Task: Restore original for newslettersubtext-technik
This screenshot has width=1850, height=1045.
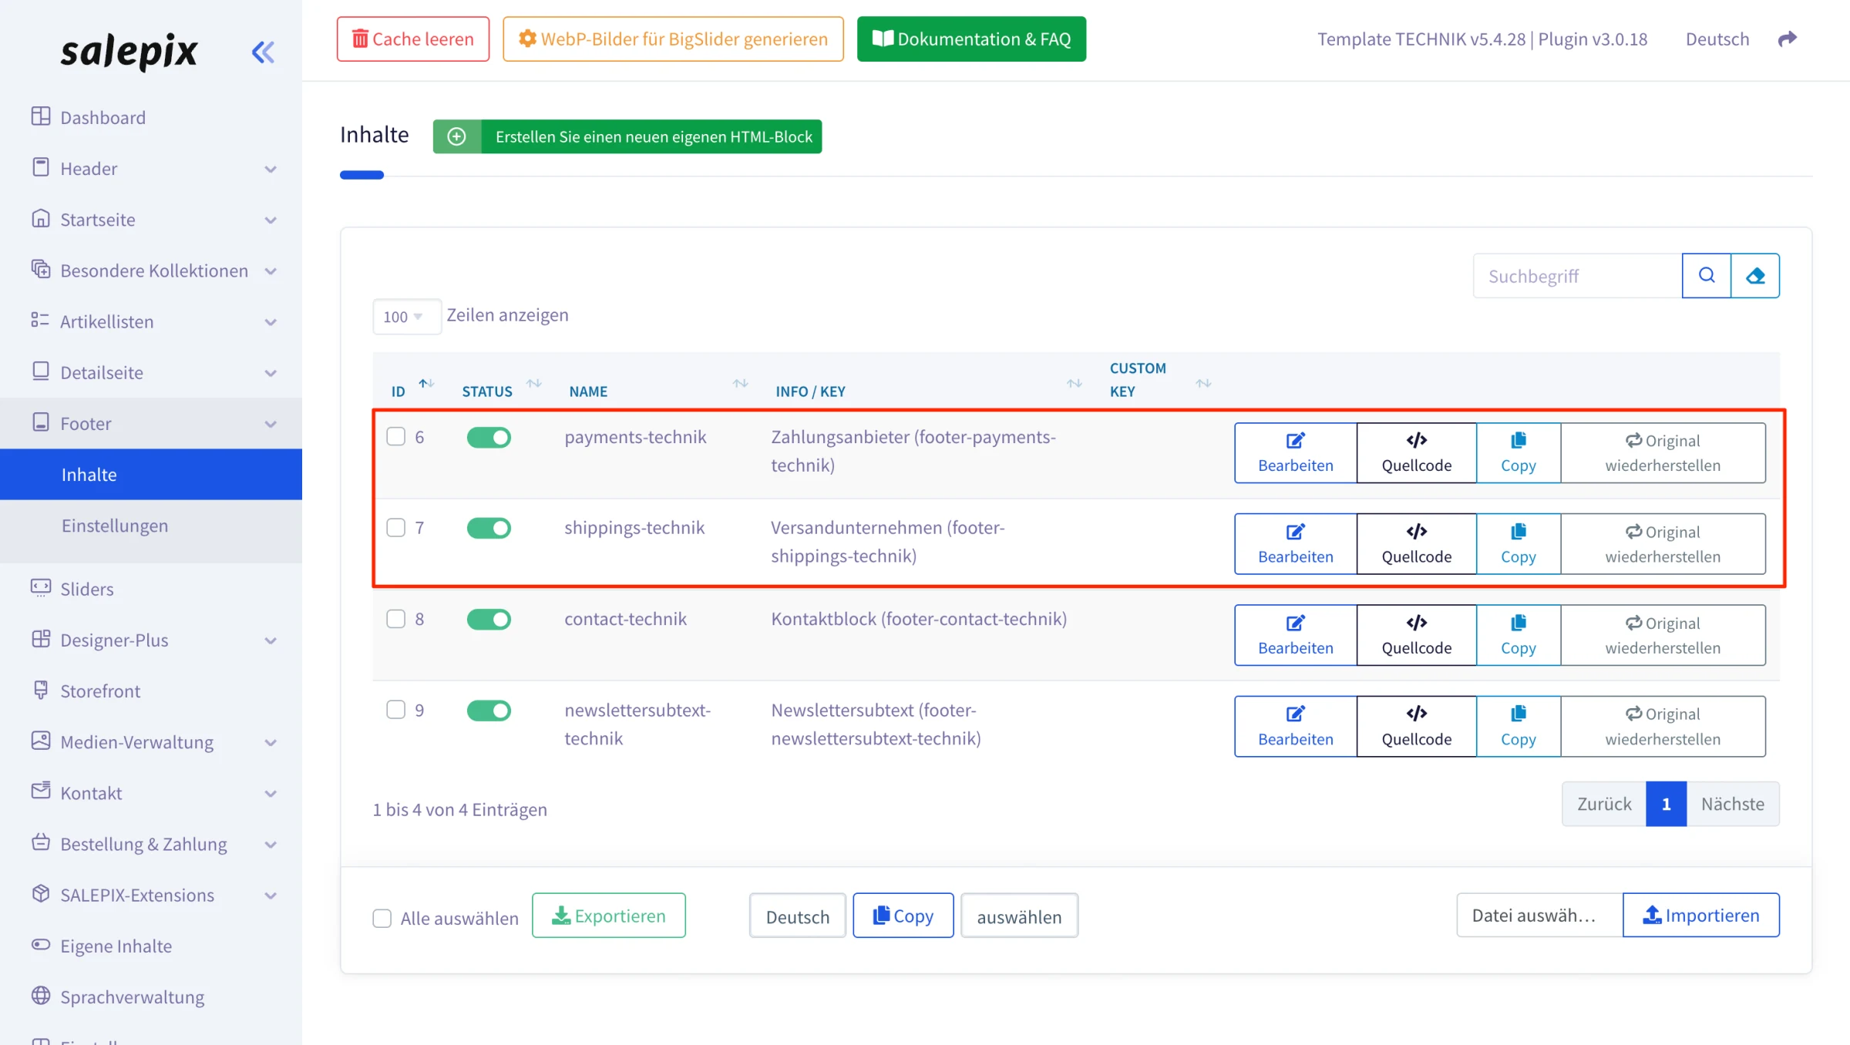Action: [1663, 726]
